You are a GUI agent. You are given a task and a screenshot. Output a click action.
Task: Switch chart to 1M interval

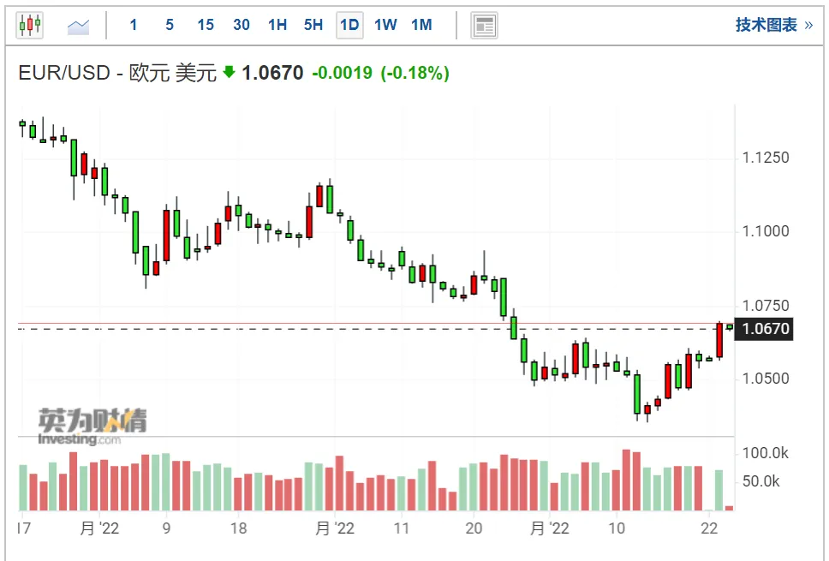click(421, 25)
